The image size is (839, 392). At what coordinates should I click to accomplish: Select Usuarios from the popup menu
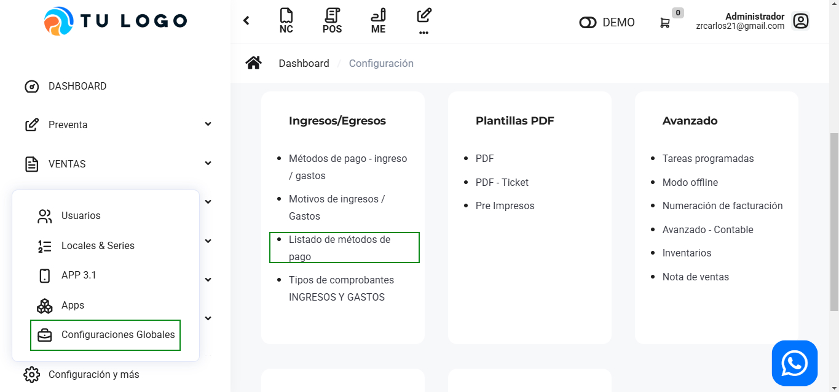(x=81, y=216)
